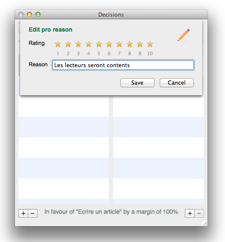Screen dimensions: 225x242
Task: Click the sixth rating star
Action: [x=109, y=44]
